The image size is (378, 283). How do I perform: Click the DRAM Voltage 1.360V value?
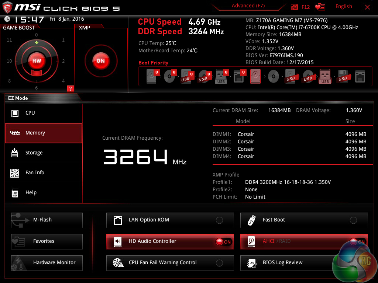[354, 111]
